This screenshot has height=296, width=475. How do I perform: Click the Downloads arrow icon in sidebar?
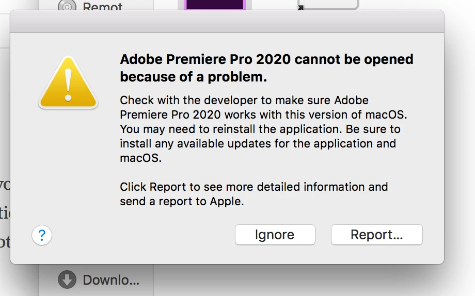pyautogui.click(x=67, y=280)
